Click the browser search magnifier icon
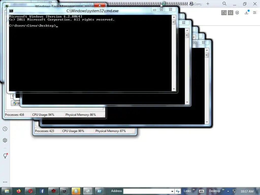This screenshot has width=260, height=195. tap(224, 4)
